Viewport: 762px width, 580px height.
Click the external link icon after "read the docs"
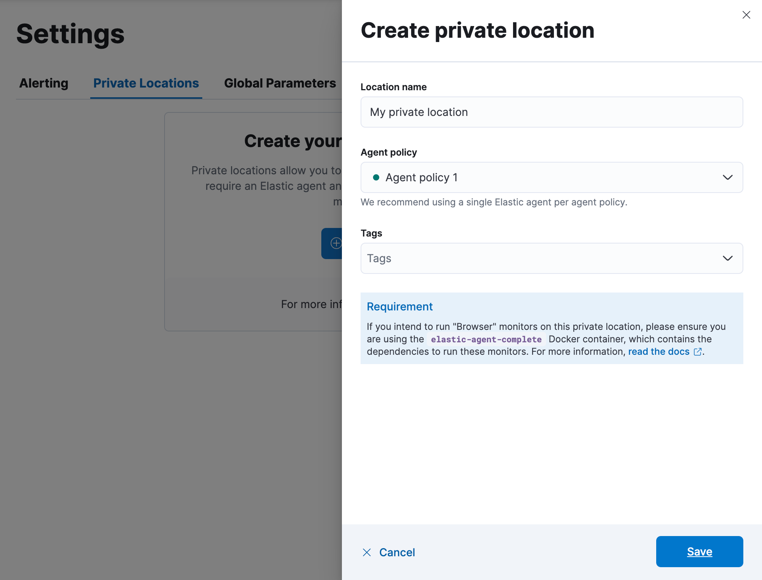697,352
